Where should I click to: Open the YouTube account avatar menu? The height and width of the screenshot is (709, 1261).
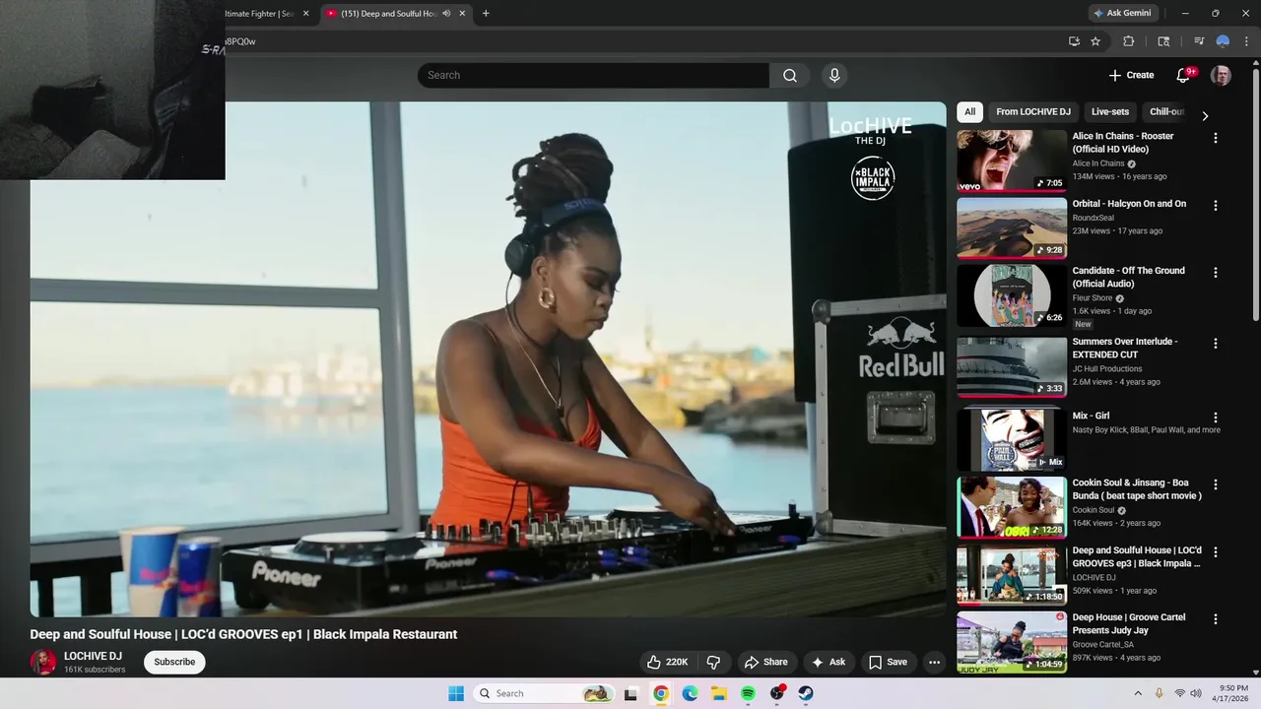tap(1221, 75)
